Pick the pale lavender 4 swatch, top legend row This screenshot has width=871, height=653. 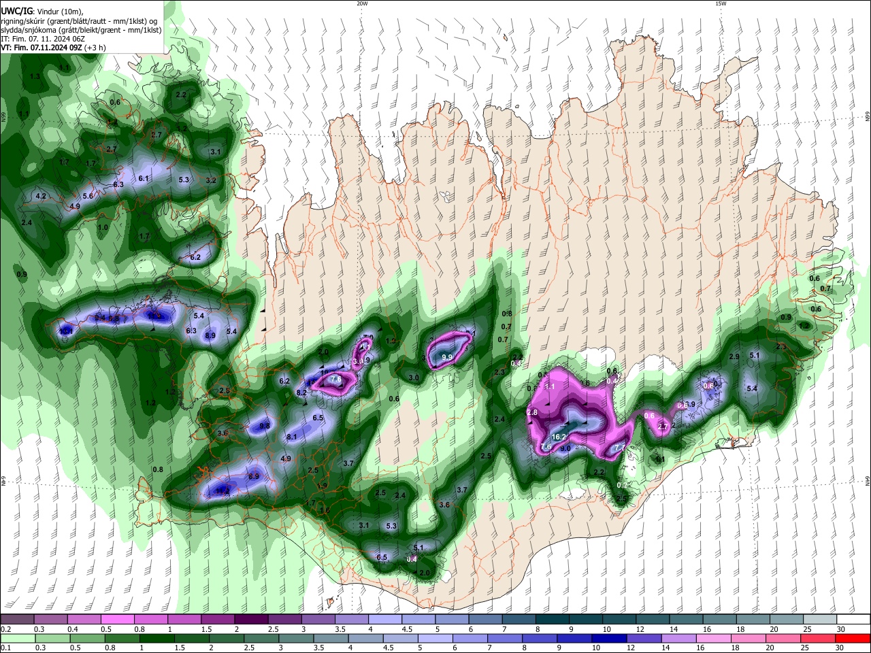(385, 619)
